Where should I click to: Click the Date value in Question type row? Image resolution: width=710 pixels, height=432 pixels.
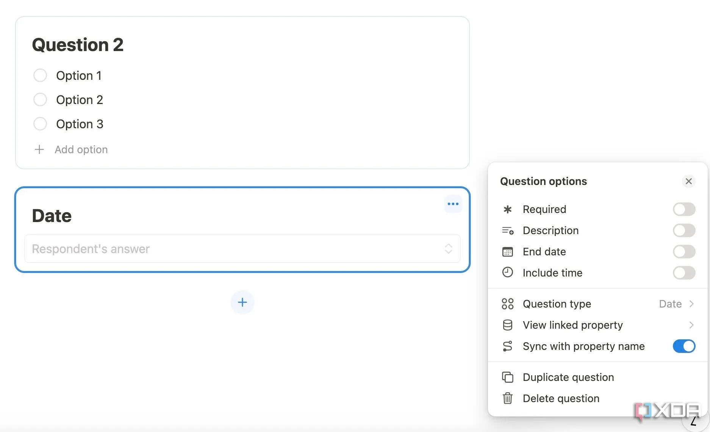[670, 304]
